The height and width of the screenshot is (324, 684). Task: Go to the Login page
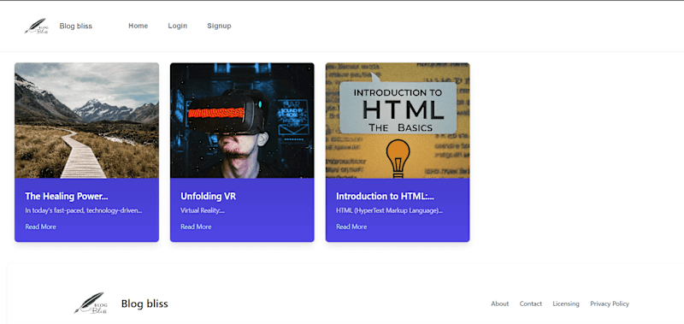pyautogui.click(x=178, y=26)
